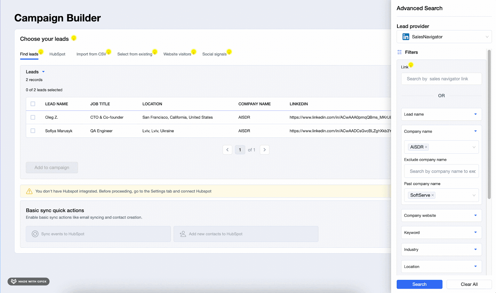The width and height of the screenshot is (496, 293).
Task: Click the page number 1 field
Action: (x=240, y=150)
